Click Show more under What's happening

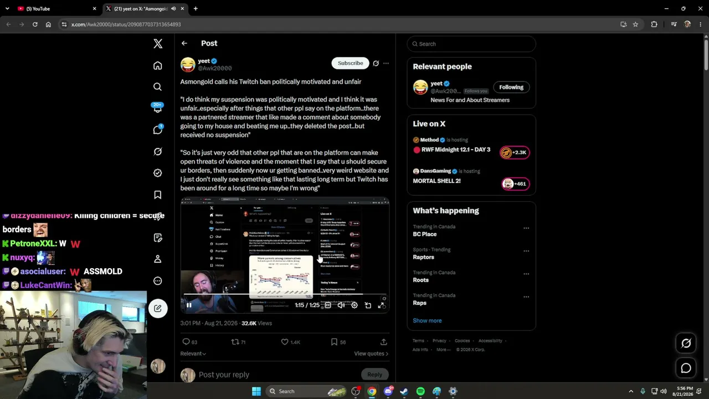pyautogui.click(x=427, y=321)
